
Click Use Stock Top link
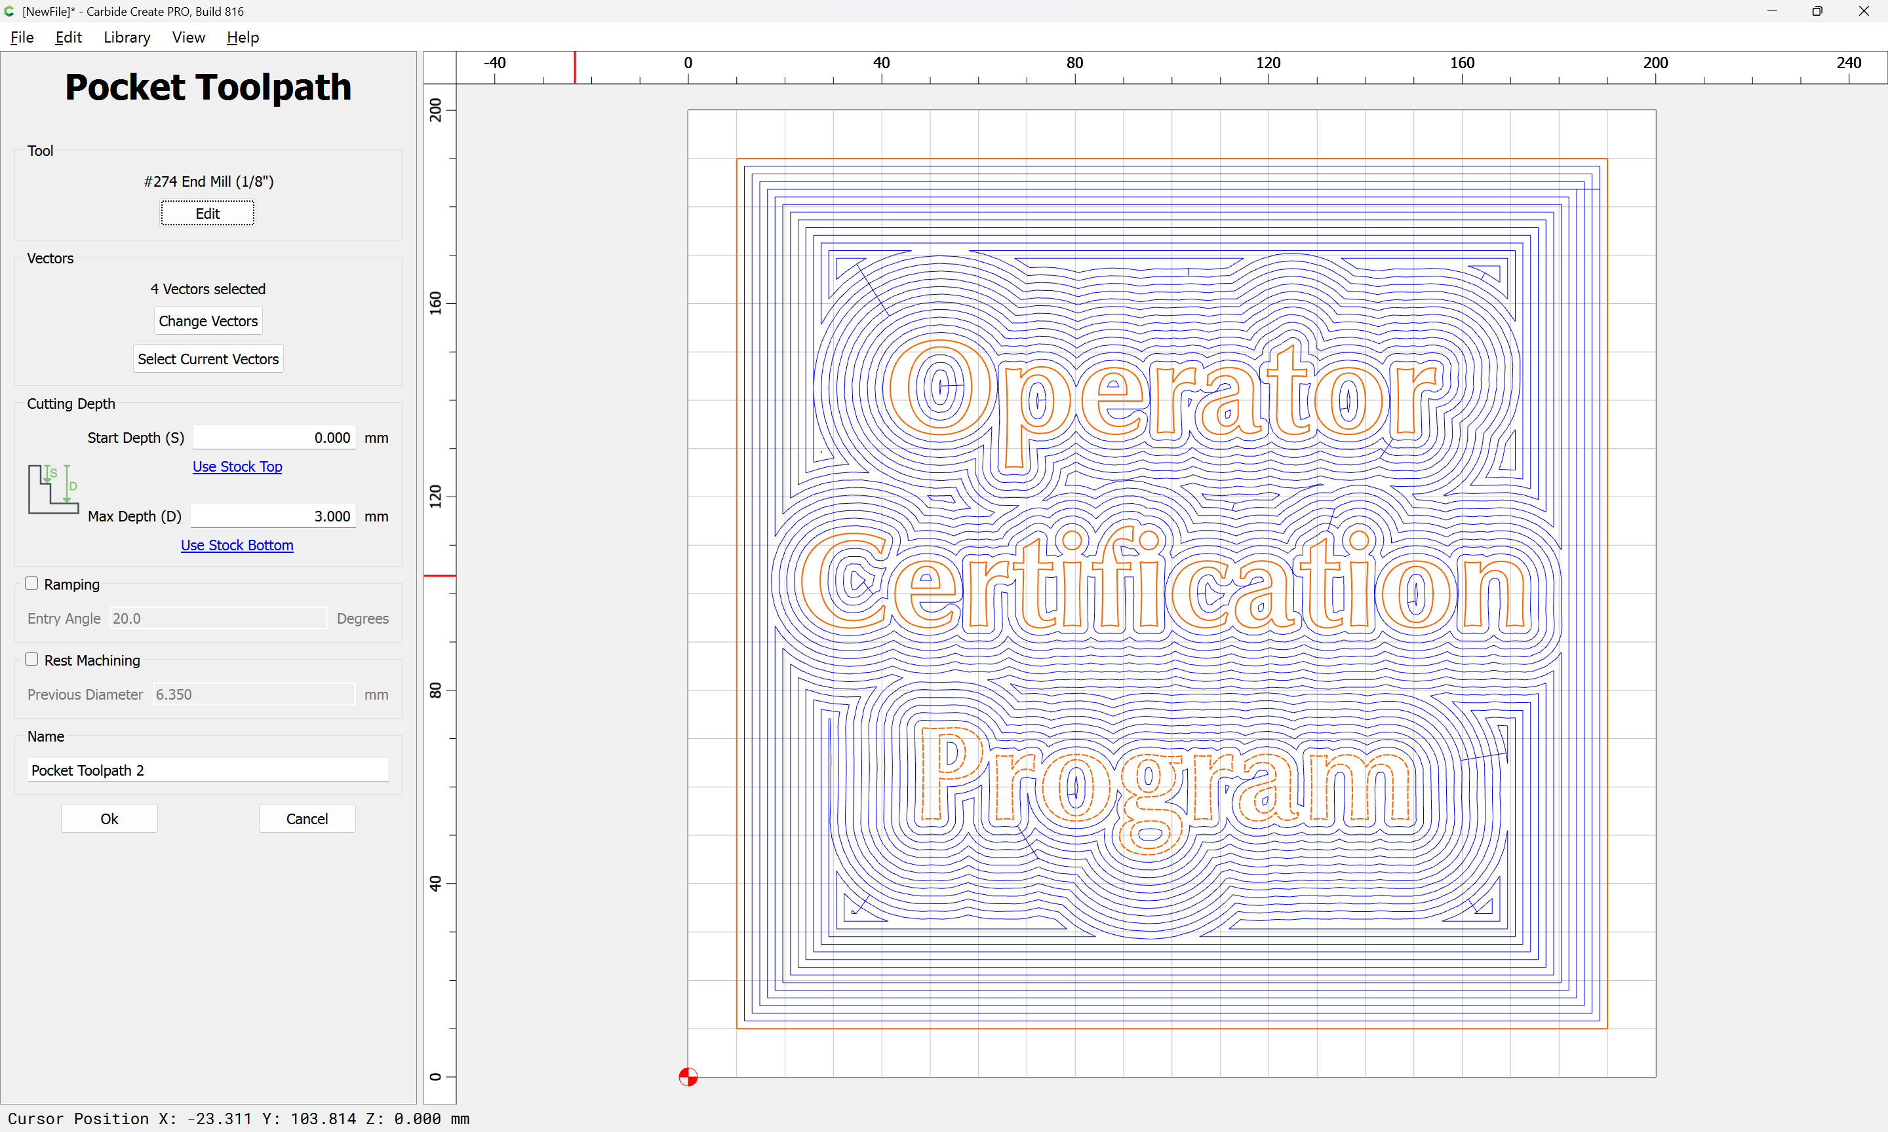point(237,467)
